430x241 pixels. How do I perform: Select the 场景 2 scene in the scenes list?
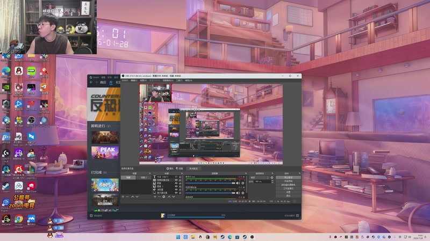tap(144, 177)
